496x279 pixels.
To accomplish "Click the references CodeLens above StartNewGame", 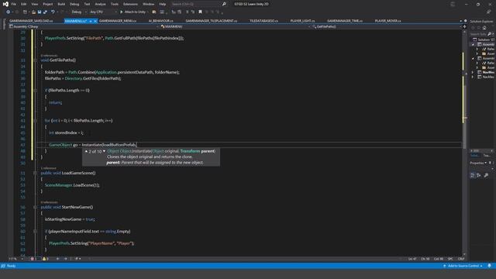I will point(50,202).
